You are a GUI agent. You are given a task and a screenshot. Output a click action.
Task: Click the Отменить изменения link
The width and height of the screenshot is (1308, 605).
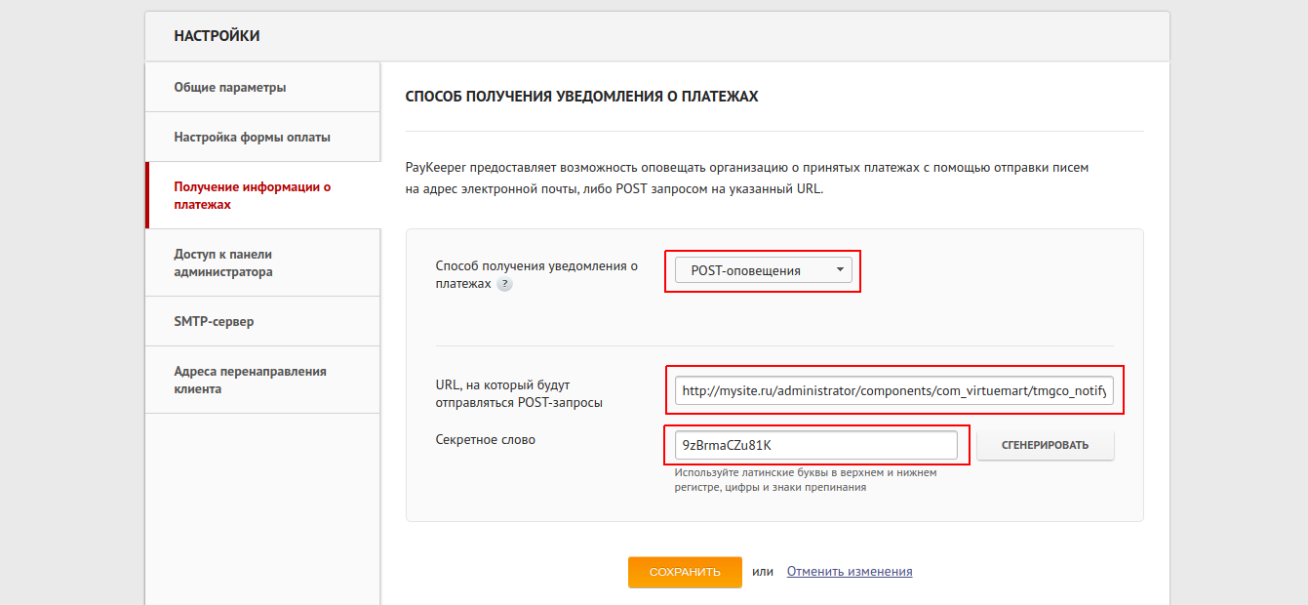[x=849, y=571]
